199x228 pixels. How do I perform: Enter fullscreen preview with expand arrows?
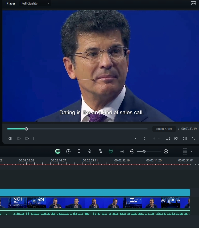[x=193, y=139]
